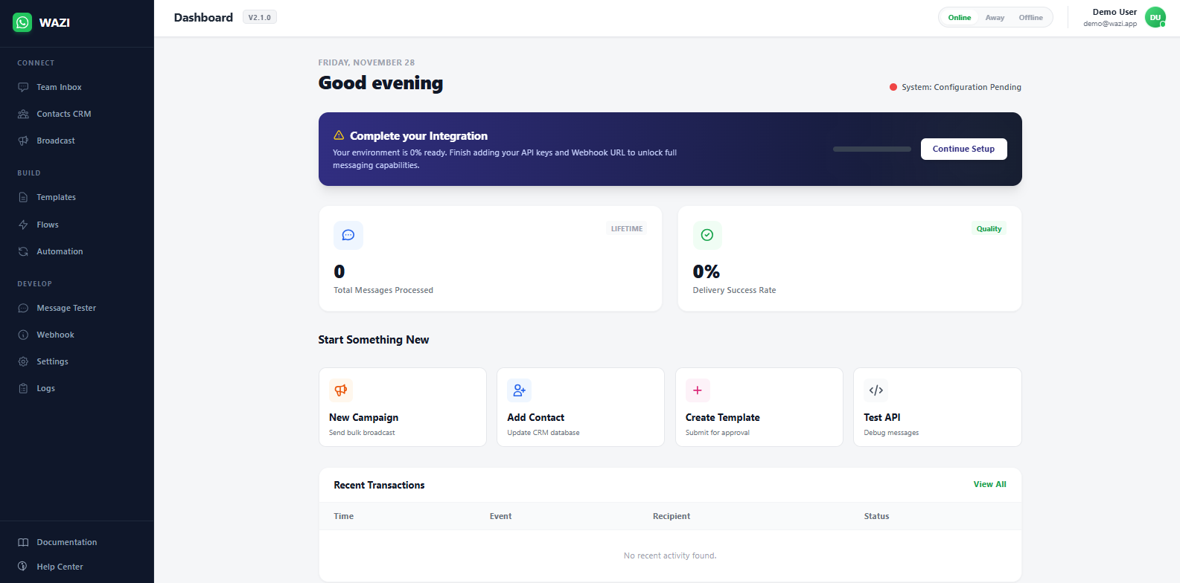Click the Recipient column header
Viewport: 1180px width, 583px height.
click(x=672, y=516)
